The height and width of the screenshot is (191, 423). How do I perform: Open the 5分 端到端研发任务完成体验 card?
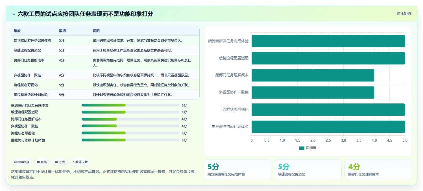click(x=237, y=170)
